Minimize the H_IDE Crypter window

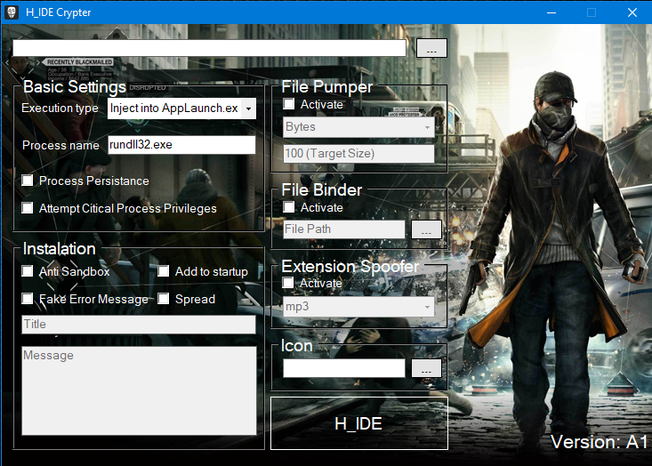[x=551, y=12]
